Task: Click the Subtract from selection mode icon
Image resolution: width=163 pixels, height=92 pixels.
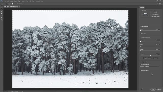Action: (x=10, y=4)
